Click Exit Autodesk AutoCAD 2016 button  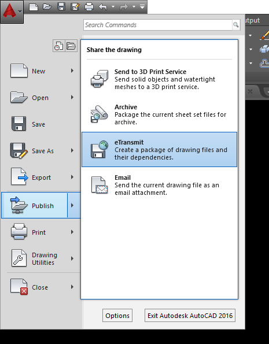[x=190, y=316]
